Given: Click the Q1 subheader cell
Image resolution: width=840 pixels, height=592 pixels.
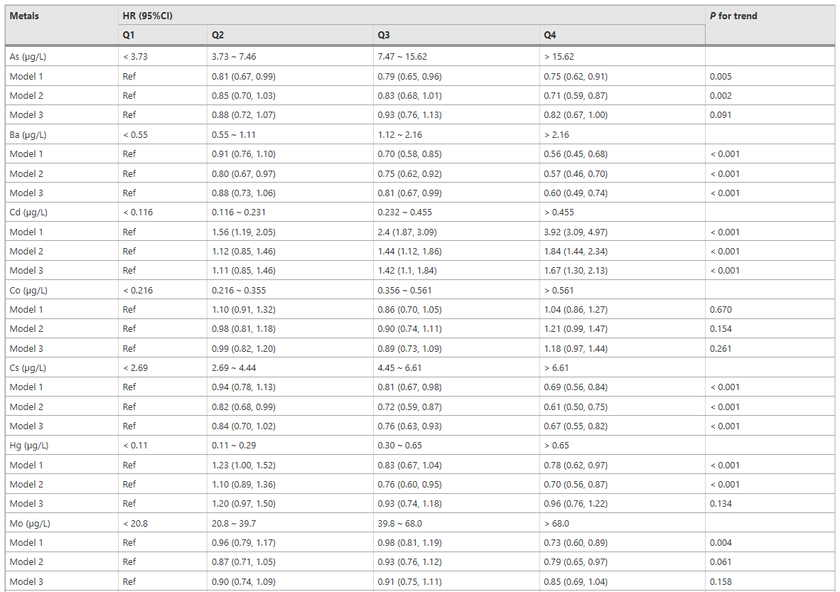Looking at the screenshot, I should [129, 35].
